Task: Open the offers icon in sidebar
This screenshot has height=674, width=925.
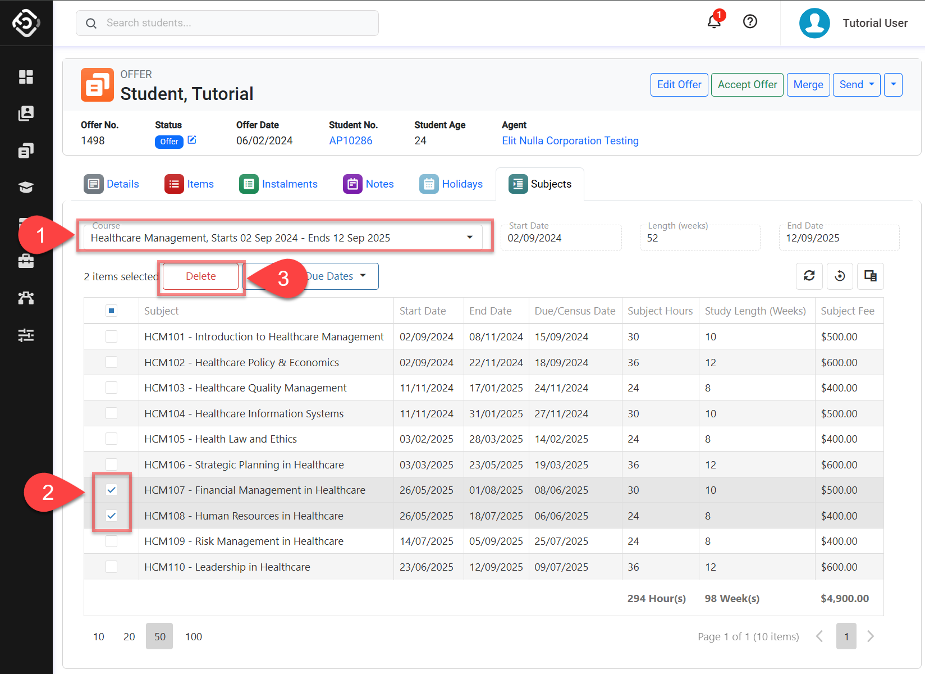Action: (26, 151)
